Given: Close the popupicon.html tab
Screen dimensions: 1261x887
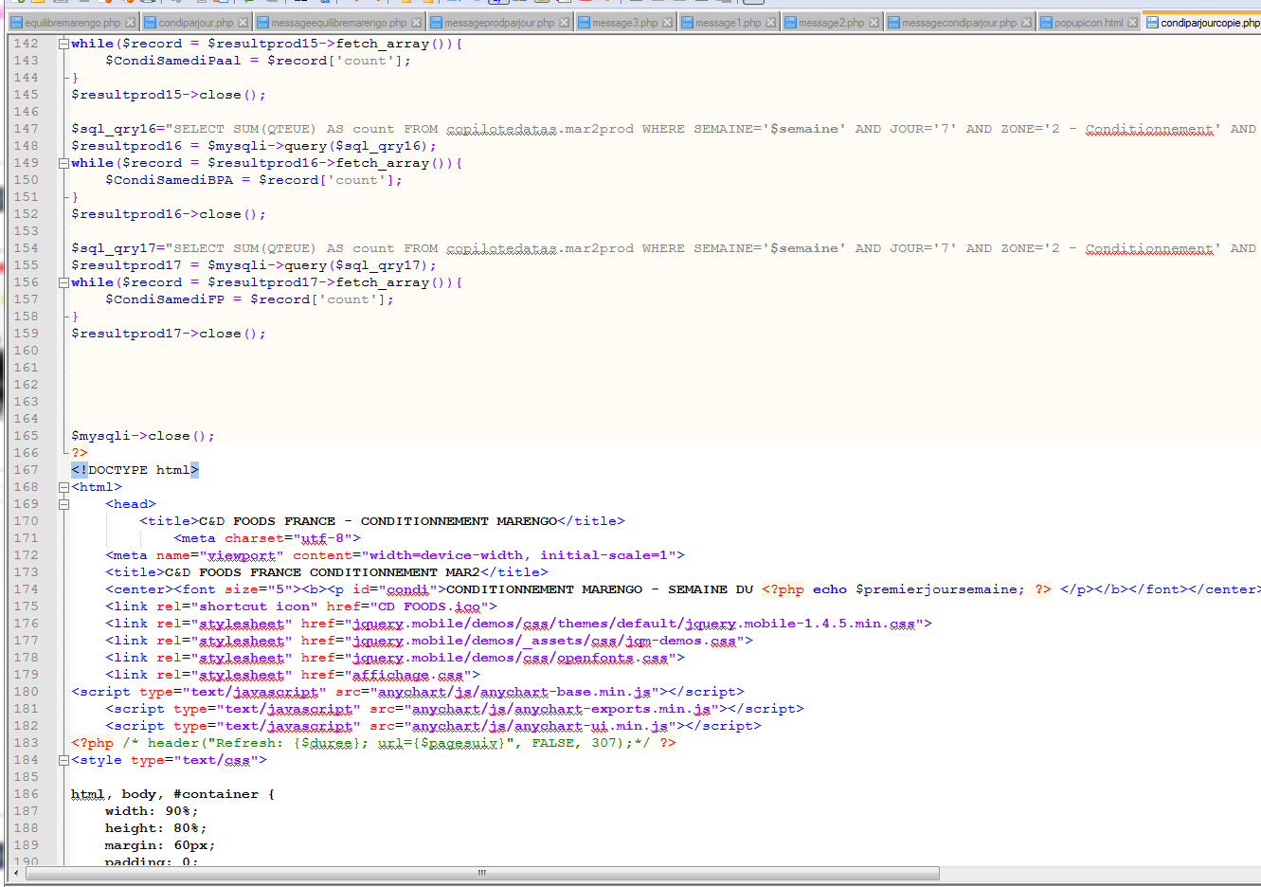Looking at the screenshot, I should coord(1132,23).
